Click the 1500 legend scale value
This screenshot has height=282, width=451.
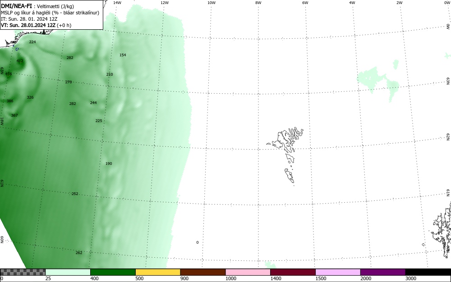tap(321, 278)
